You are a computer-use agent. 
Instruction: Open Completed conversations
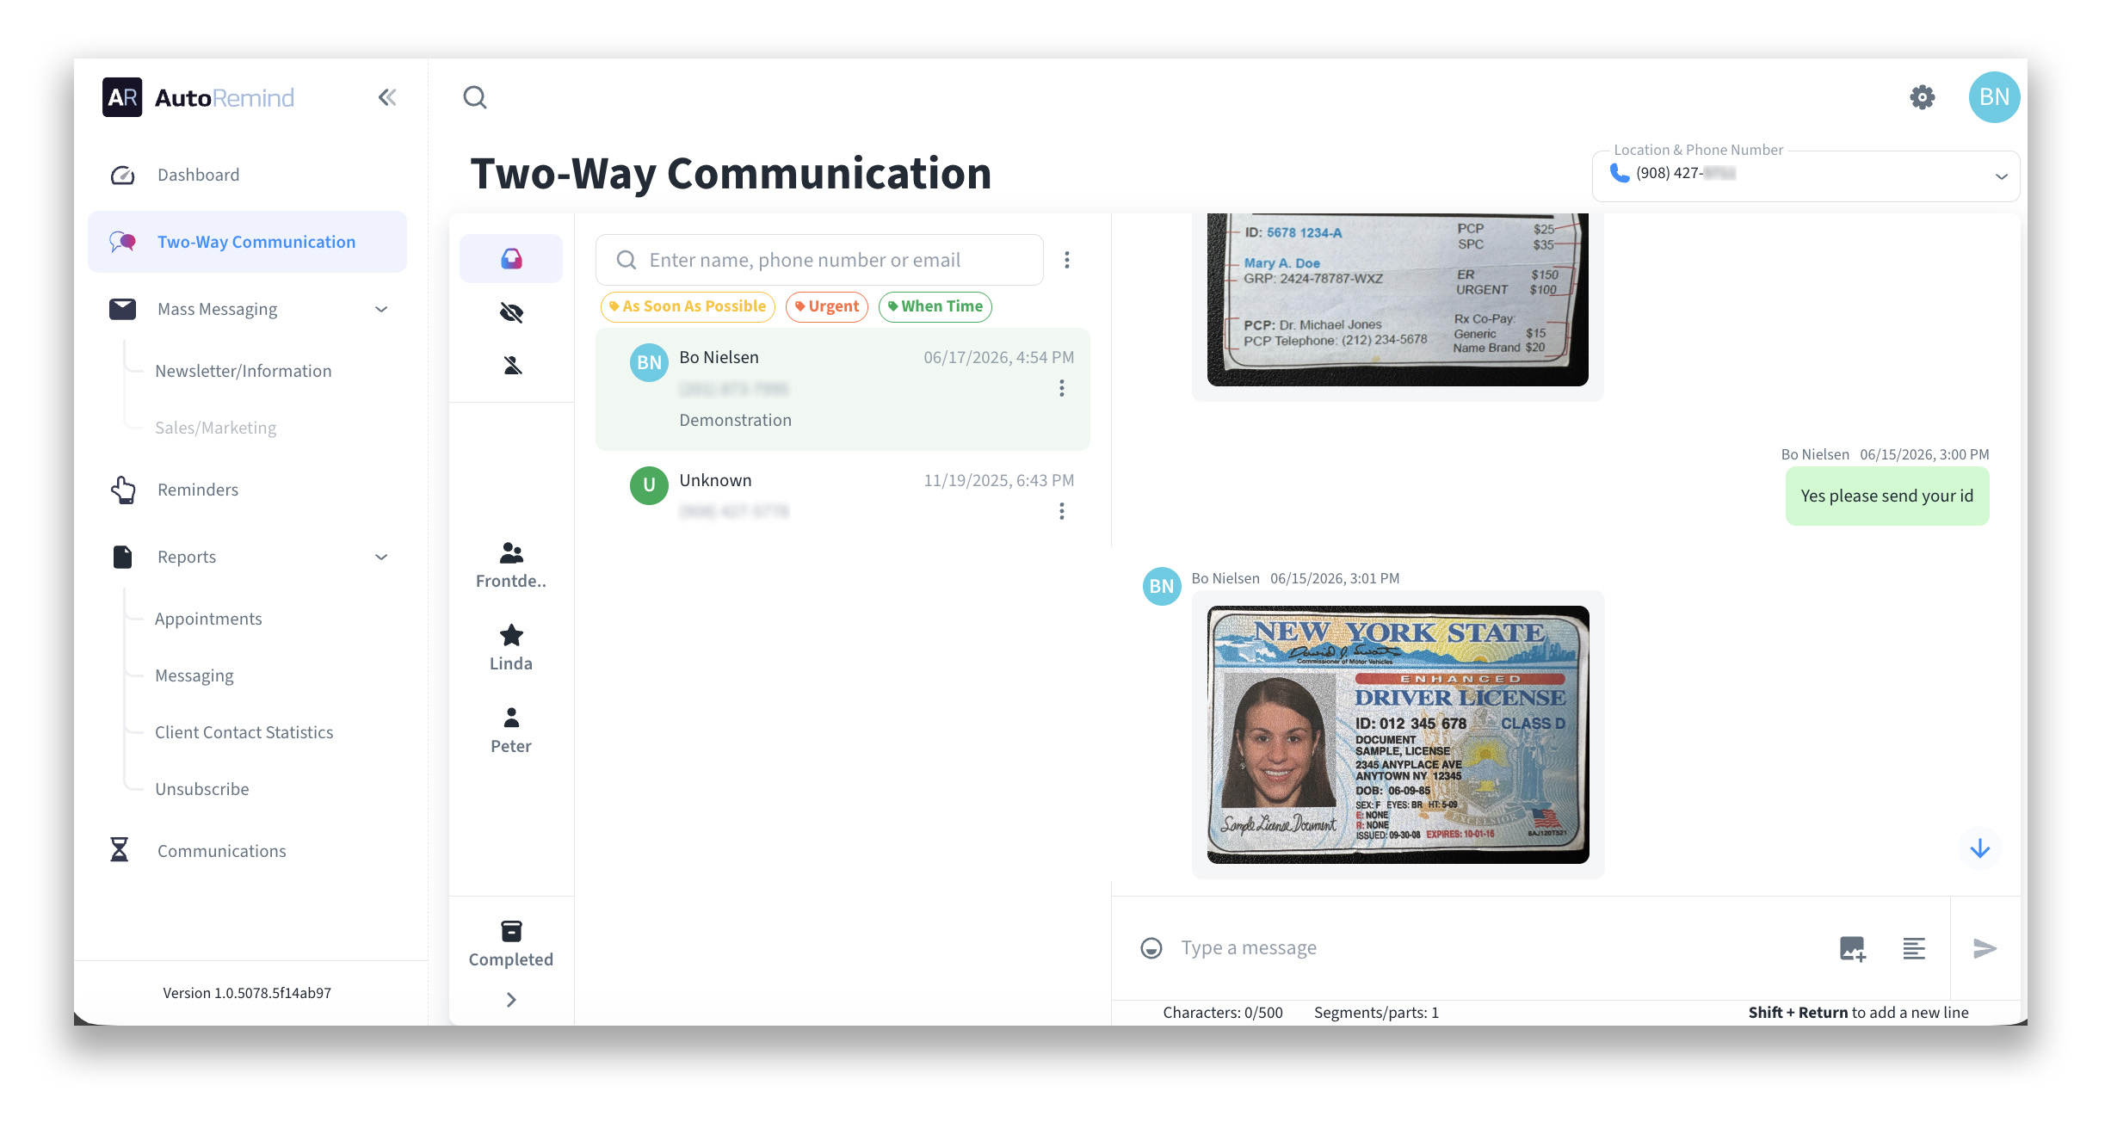511,944
